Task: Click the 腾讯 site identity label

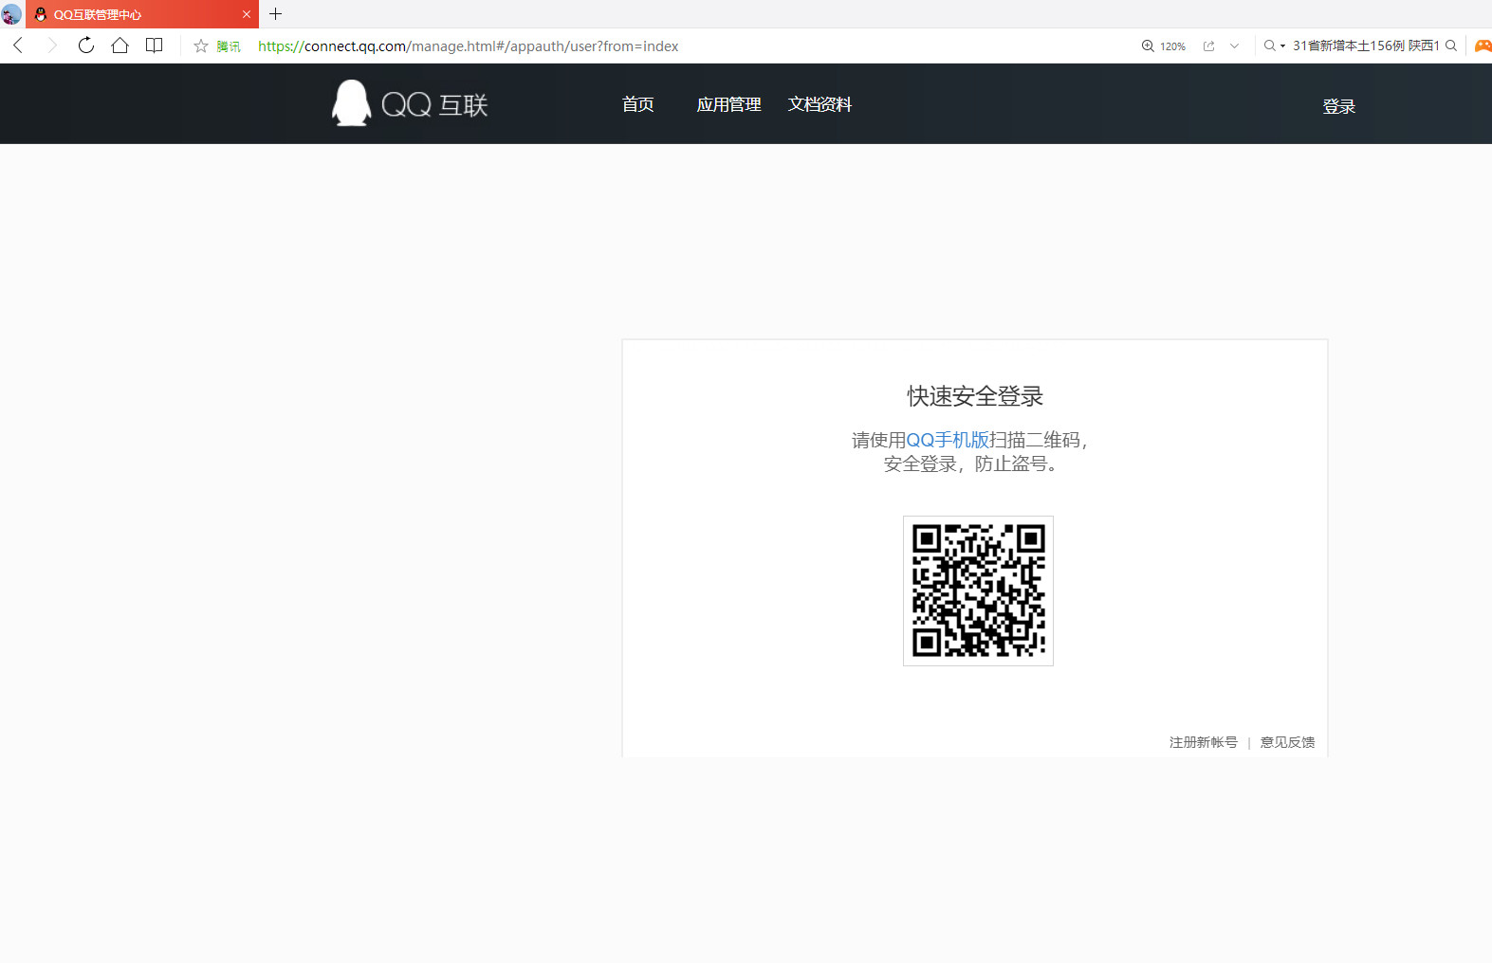Action: 229,45
